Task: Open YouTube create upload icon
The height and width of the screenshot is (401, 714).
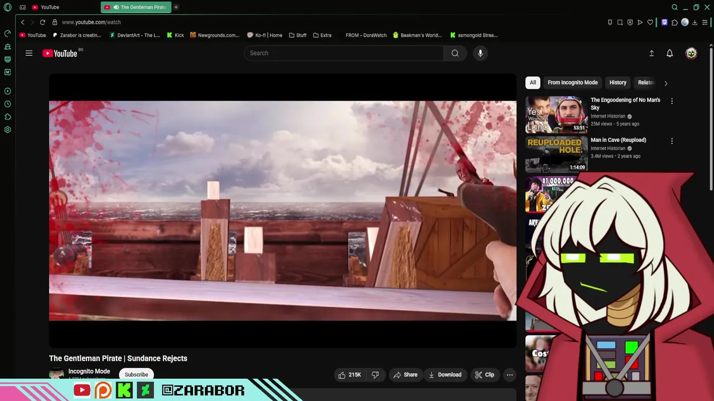Action: coord(652,53)
